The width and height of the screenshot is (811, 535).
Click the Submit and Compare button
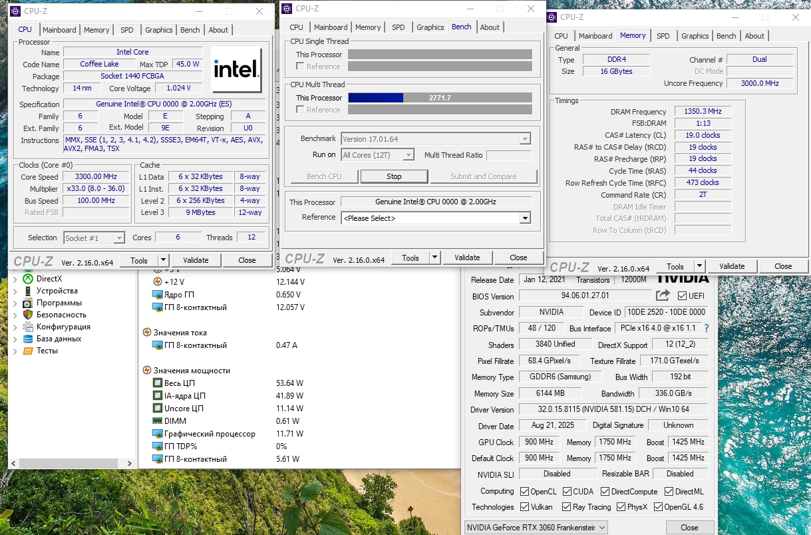click(484, 176)
